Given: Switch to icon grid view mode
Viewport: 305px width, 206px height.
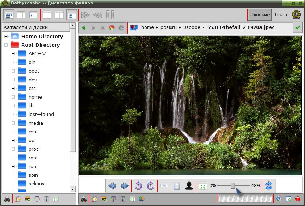Looking at the screenshot, I should [x=9, y=15].
